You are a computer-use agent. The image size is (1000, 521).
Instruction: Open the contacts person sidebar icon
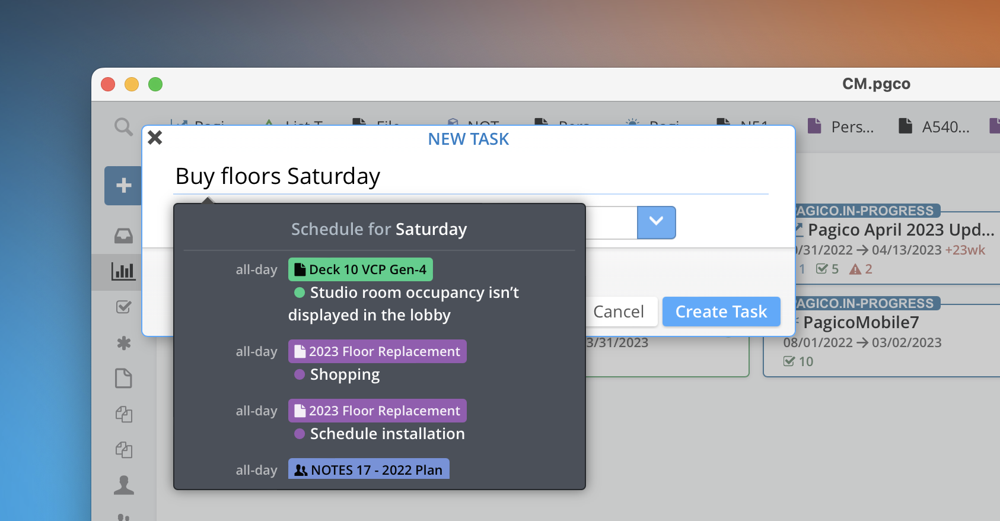pyautogui.click(x=123, y=485)
